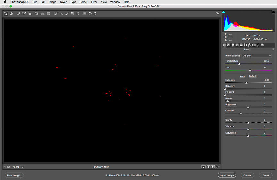Screen dimensions: 277x180
Task: Select the Spot Removal tool
Action: point(55,14)
